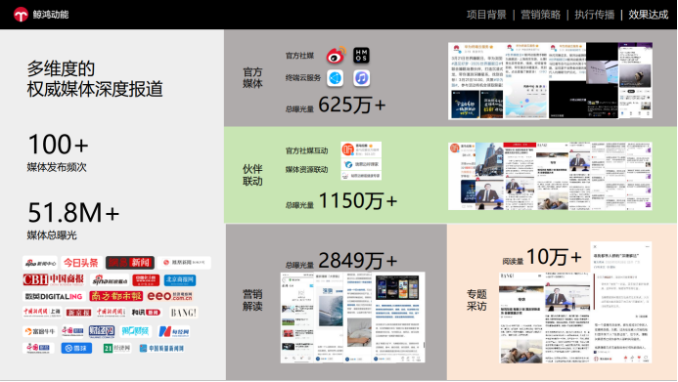
Task: Click the 51.8M+ figure
Action: click(73, 212)
